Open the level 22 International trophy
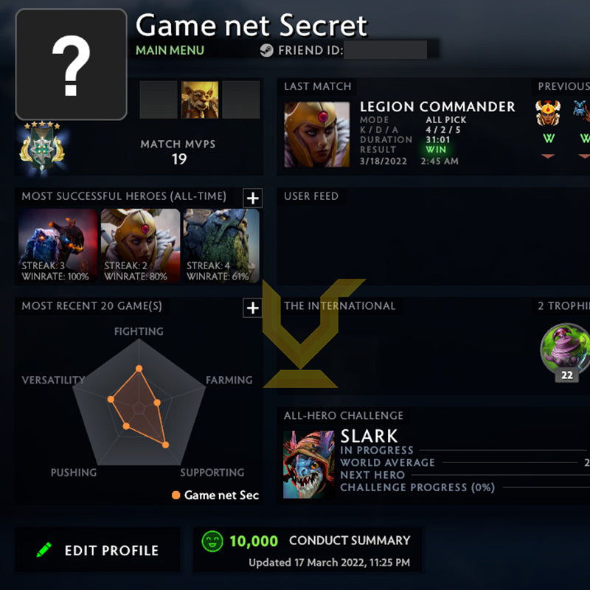The image size is (590, 590). pos(565,350)
